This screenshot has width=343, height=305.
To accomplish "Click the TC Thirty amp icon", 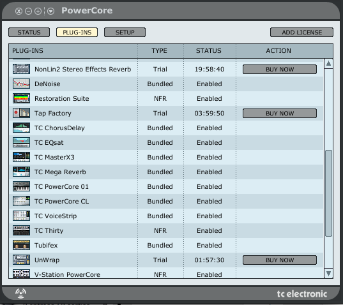I will point(21,230).
